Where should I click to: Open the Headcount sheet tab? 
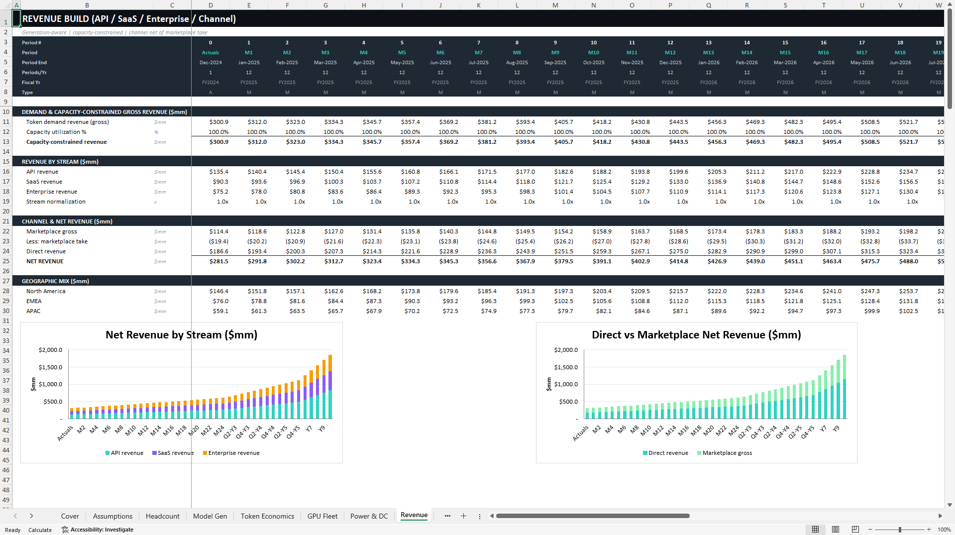point(162,516)
